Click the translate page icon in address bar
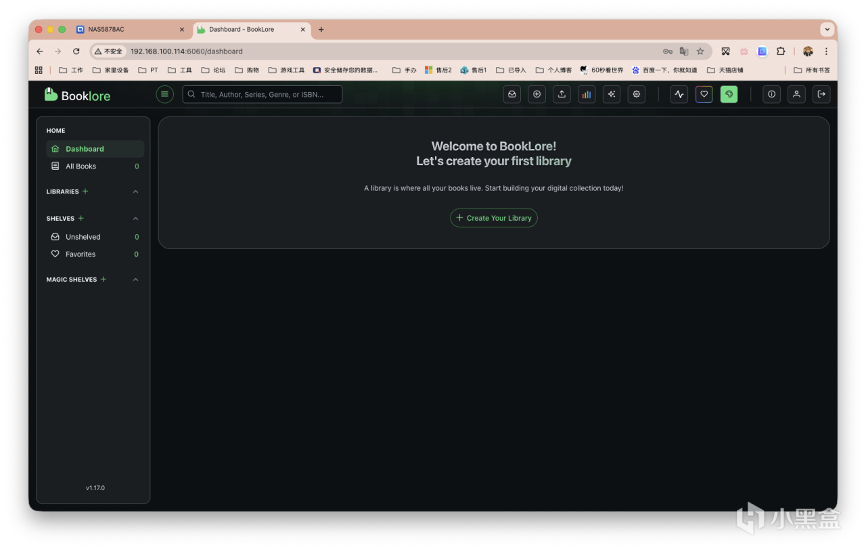The image size is (866, 549). 684,51
